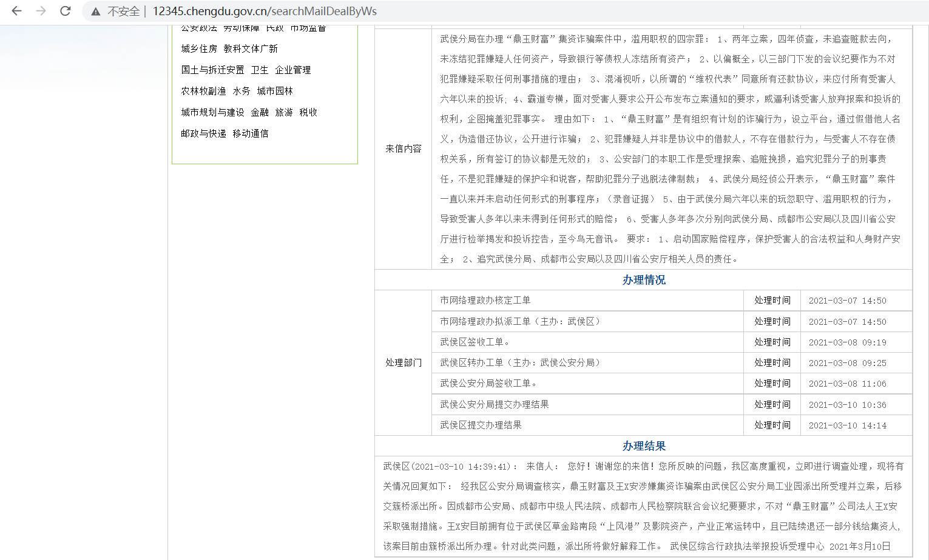Select the 国土与拆迁安置 category link
The width and height of the screenshot is (929, 560).
click(212, 70)
